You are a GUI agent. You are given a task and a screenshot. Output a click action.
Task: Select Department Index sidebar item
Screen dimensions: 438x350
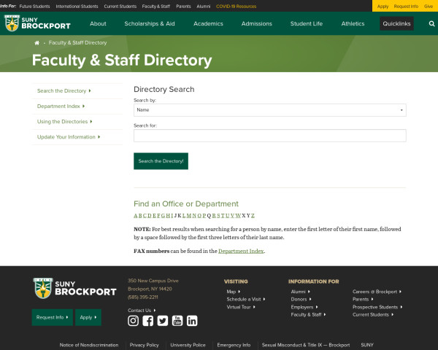coord(61,106)
